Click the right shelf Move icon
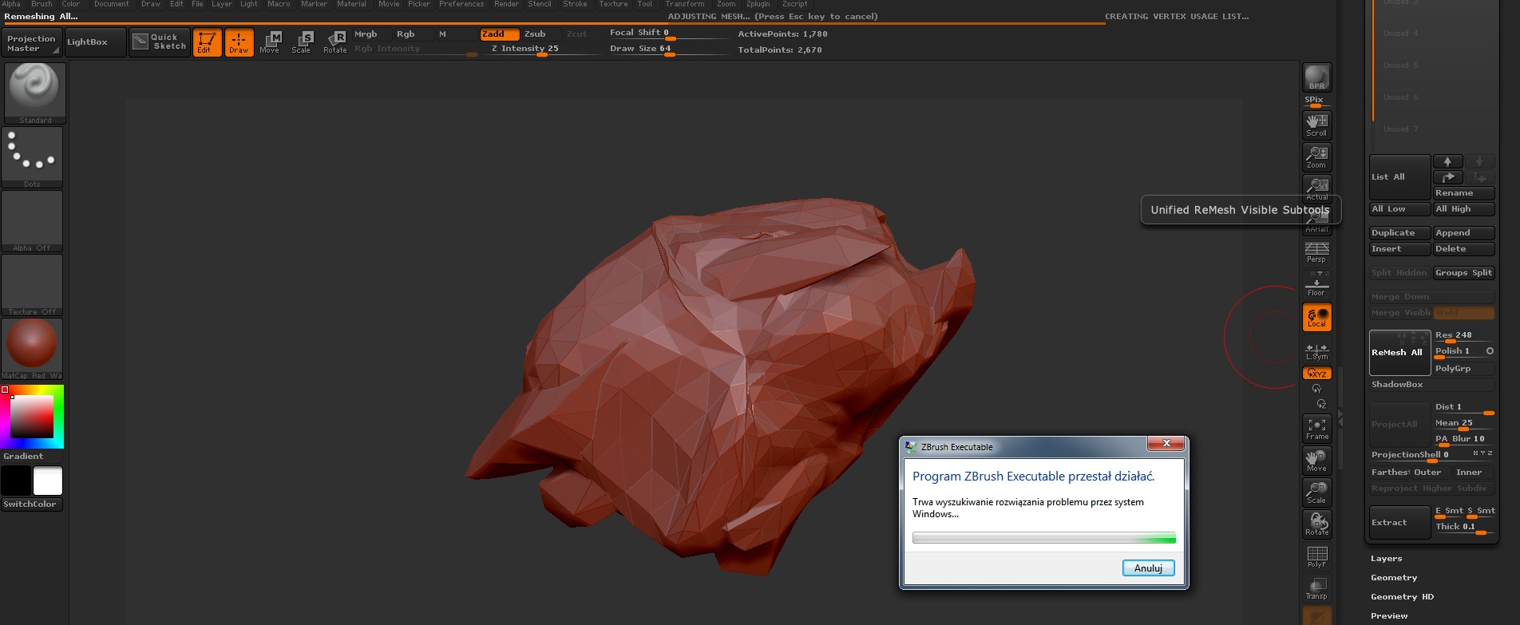This screenshot has width=1520, height=625. (1316, 461)
